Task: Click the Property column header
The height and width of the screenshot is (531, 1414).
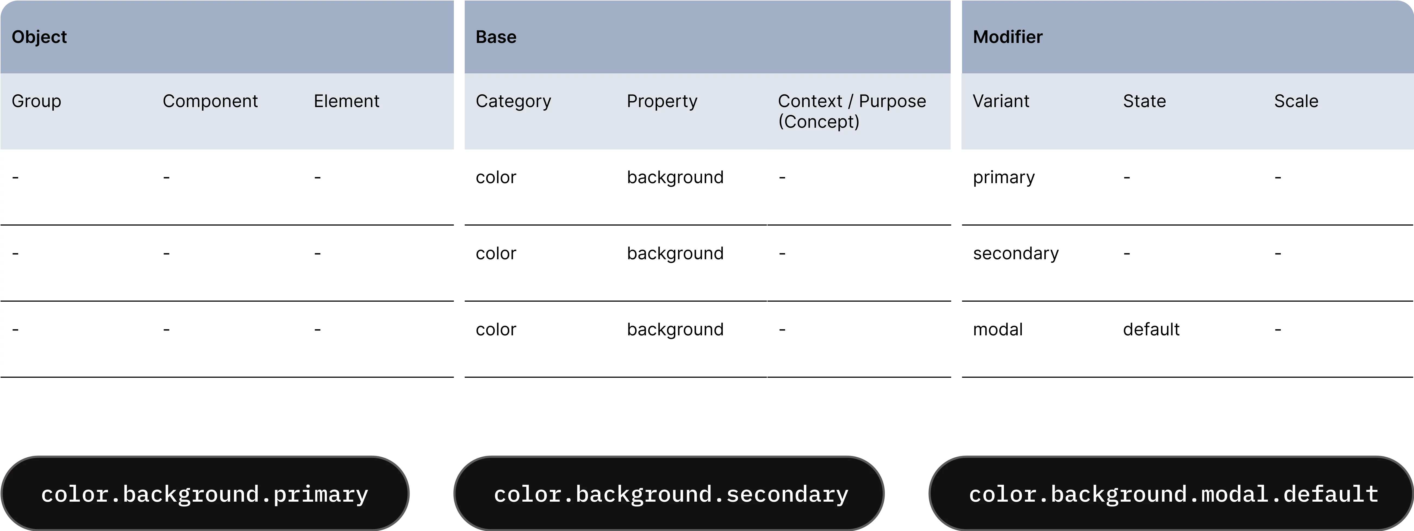Action: point(662,101)
